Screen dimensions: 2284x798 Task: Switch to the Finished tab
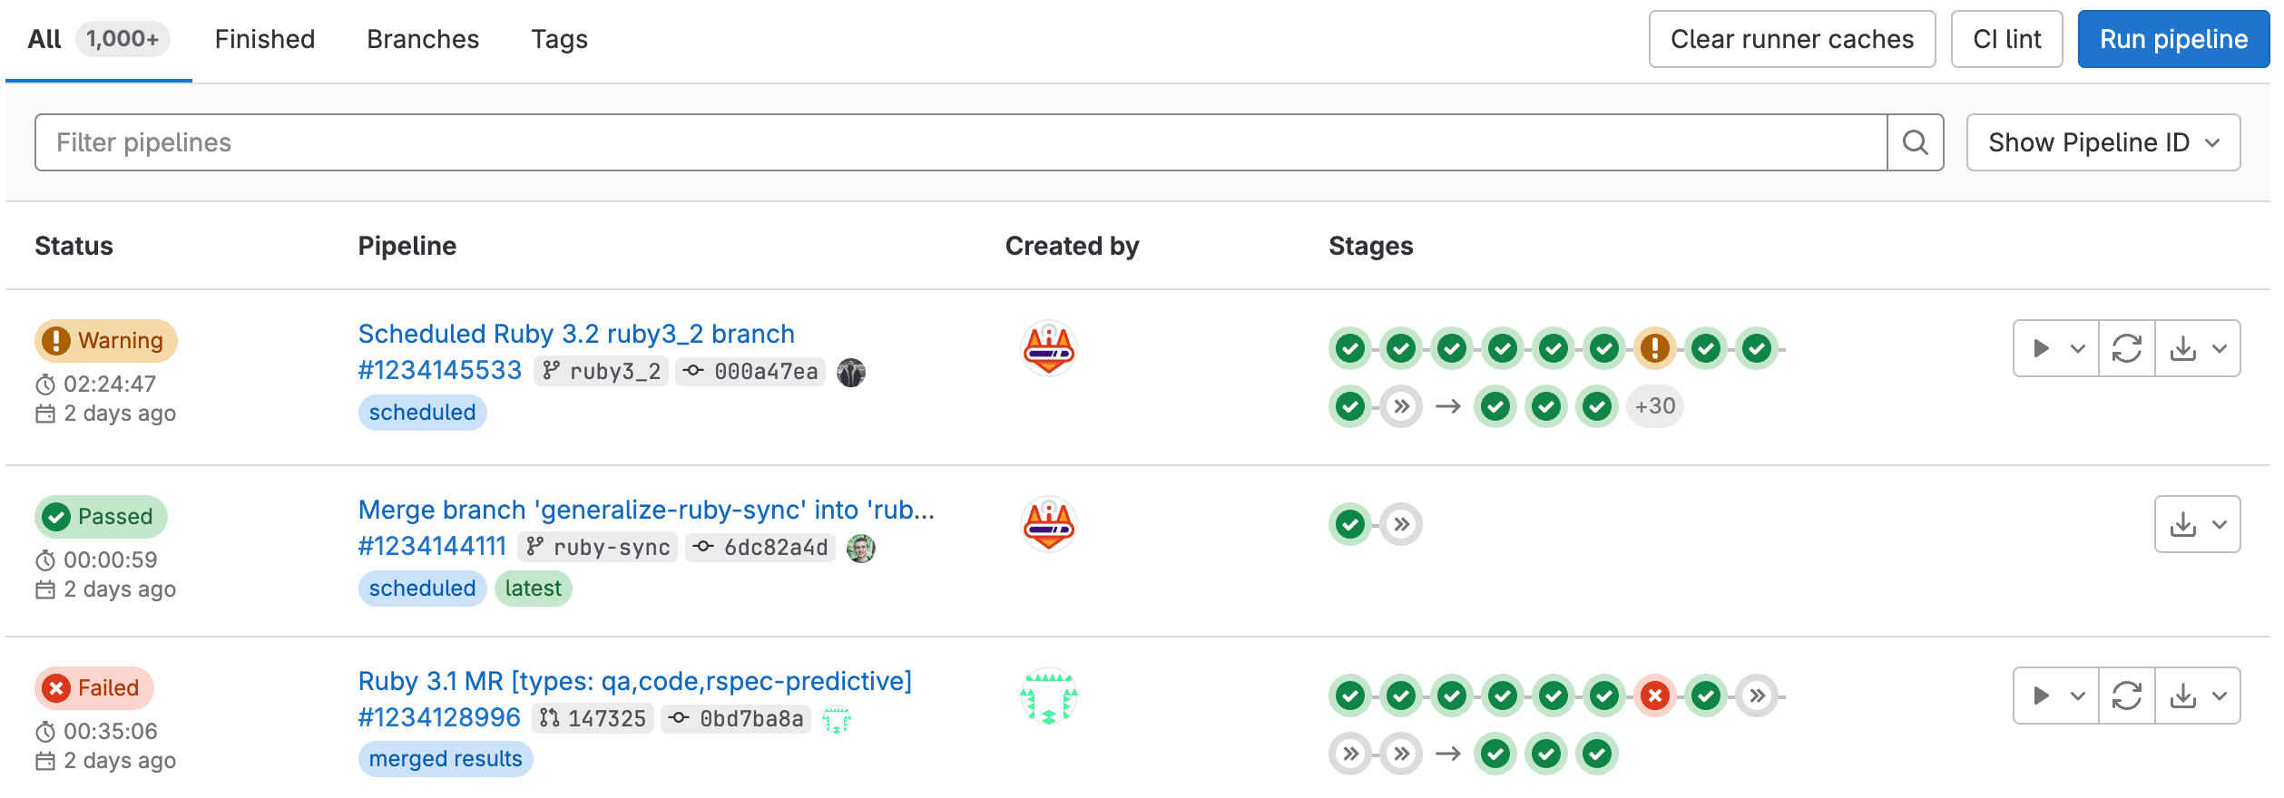click(x=264, y=39)
